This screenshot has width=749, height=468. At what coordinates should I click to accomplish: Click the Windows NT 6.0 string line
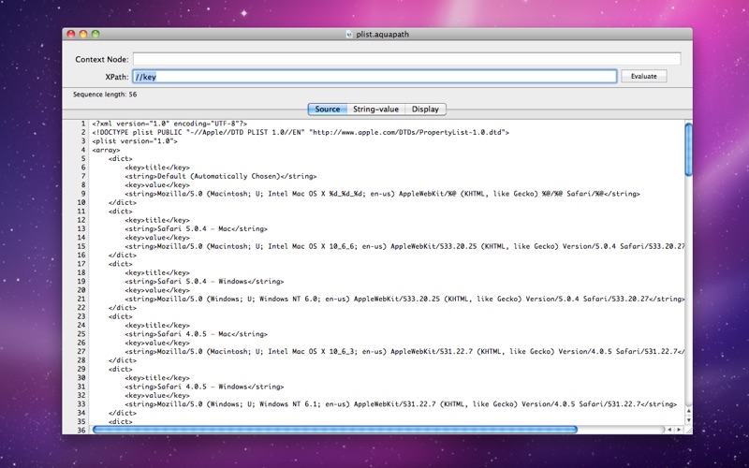pyautogui.click(x=405, y=299)
